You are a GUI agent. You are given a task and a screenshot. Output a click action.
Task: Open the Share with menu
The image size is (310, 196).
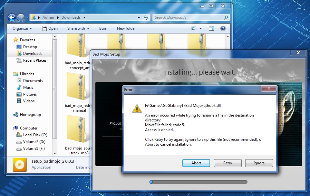[78, 28]
